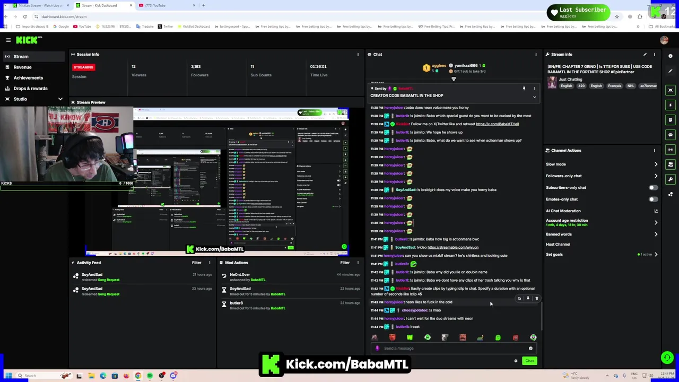Open new browser tab

204,5
